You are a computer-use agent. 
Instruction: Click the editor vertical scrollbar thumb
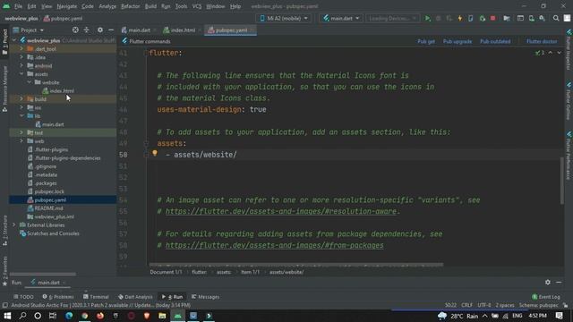[x=561, y=181]
